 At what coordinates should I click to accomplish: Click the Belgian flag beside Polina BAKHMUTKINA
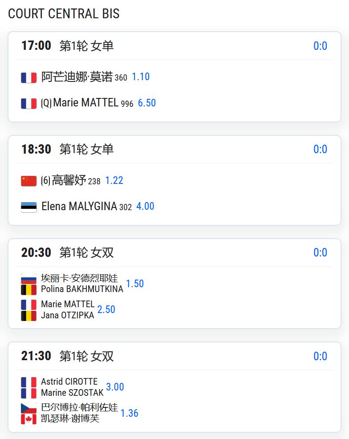pos(29,290)
